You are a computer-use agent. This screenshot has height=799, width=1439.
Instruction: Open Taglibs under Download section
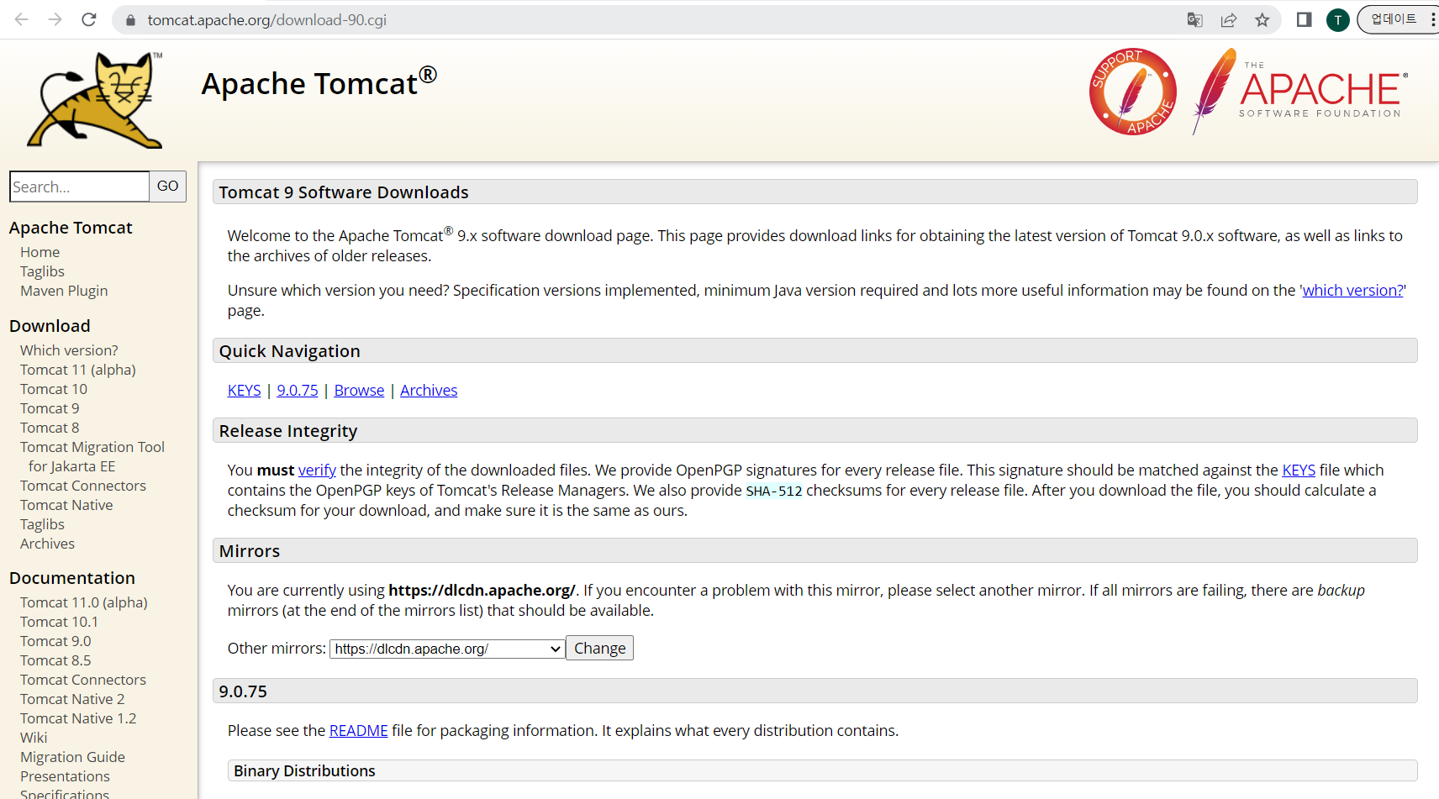click(42, 524)
